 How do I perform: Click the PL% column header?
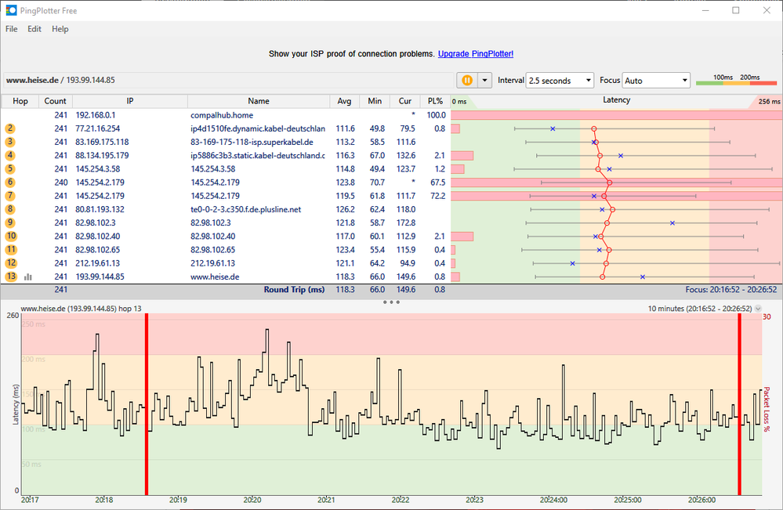pyautogui.click(x=436, y=101)
